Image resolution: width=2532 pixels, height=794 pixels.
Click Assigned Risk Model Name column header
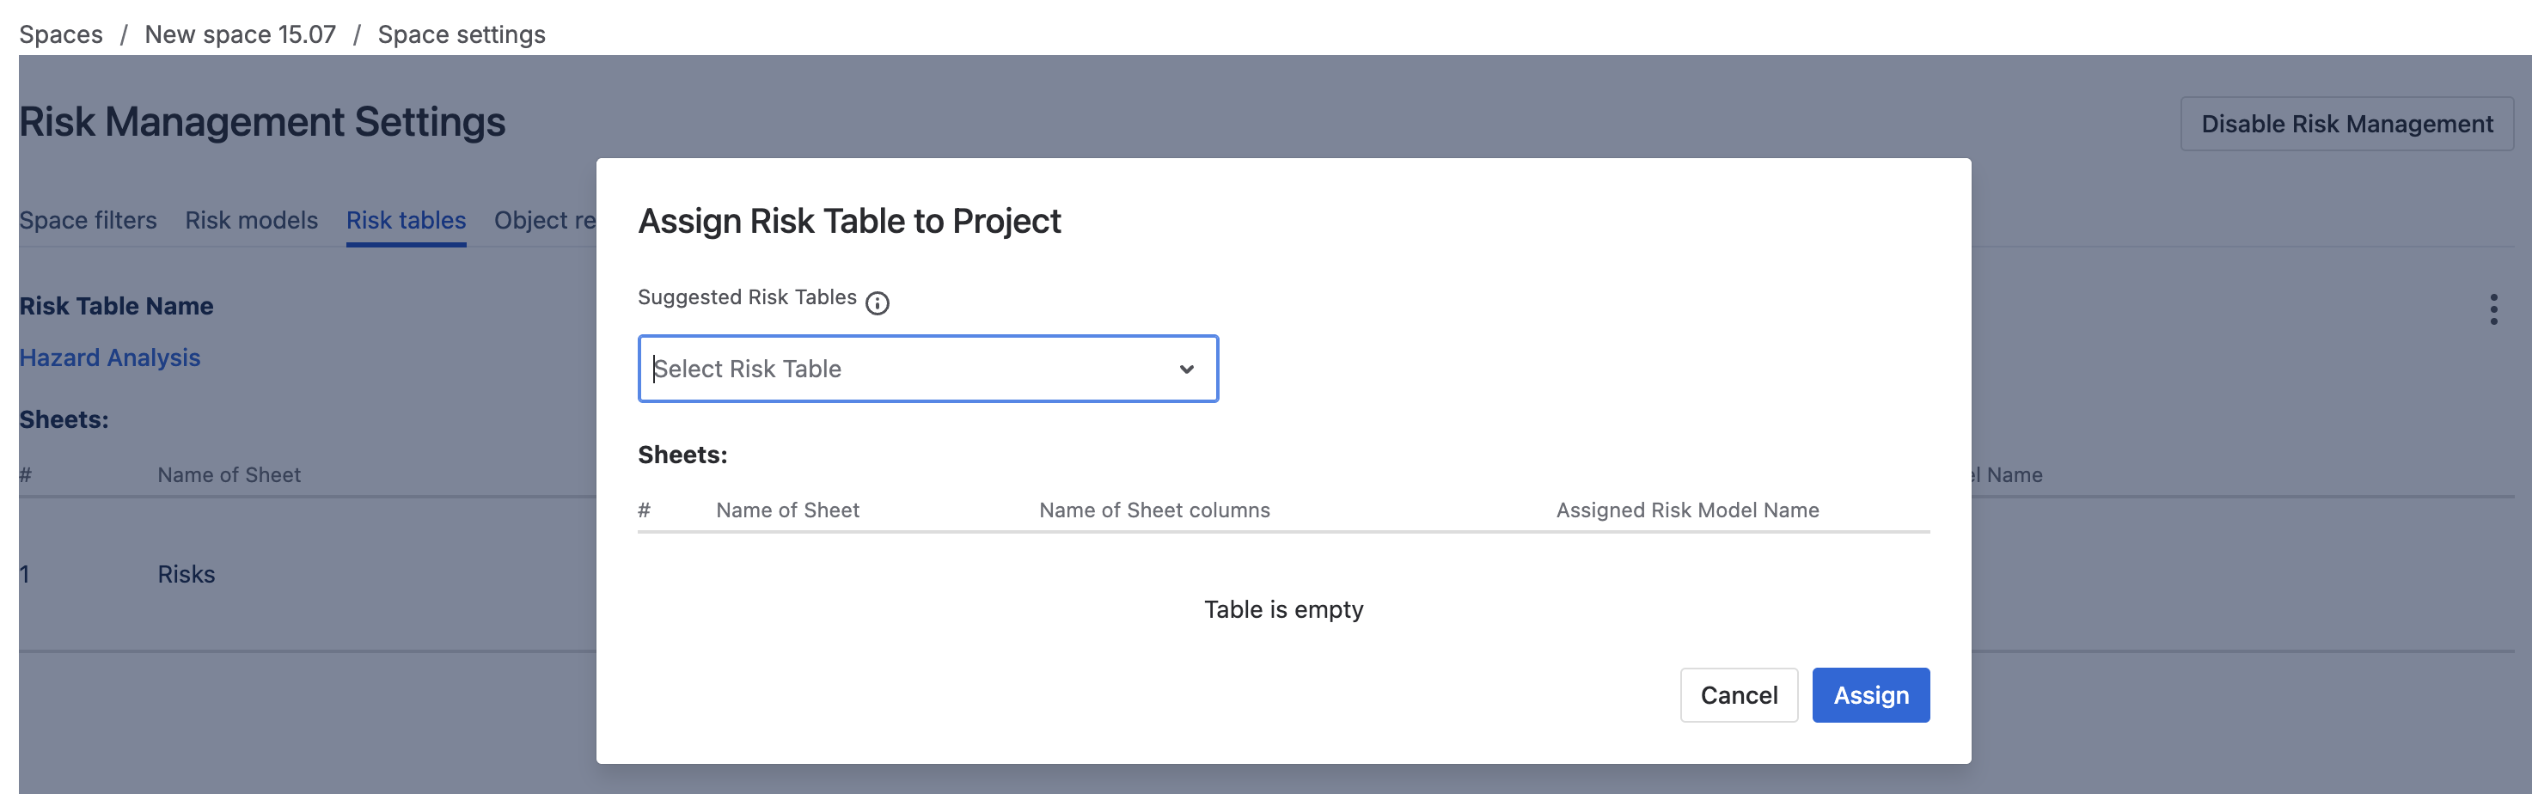pyautogui.click(x=1686, y=510)
